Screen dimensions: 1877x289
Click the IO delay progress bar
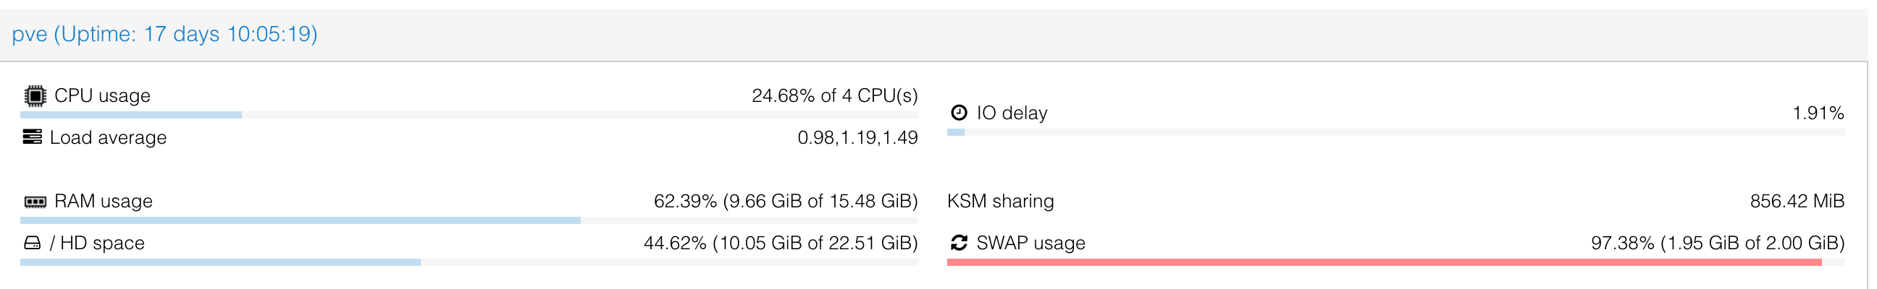(1395, 132)
